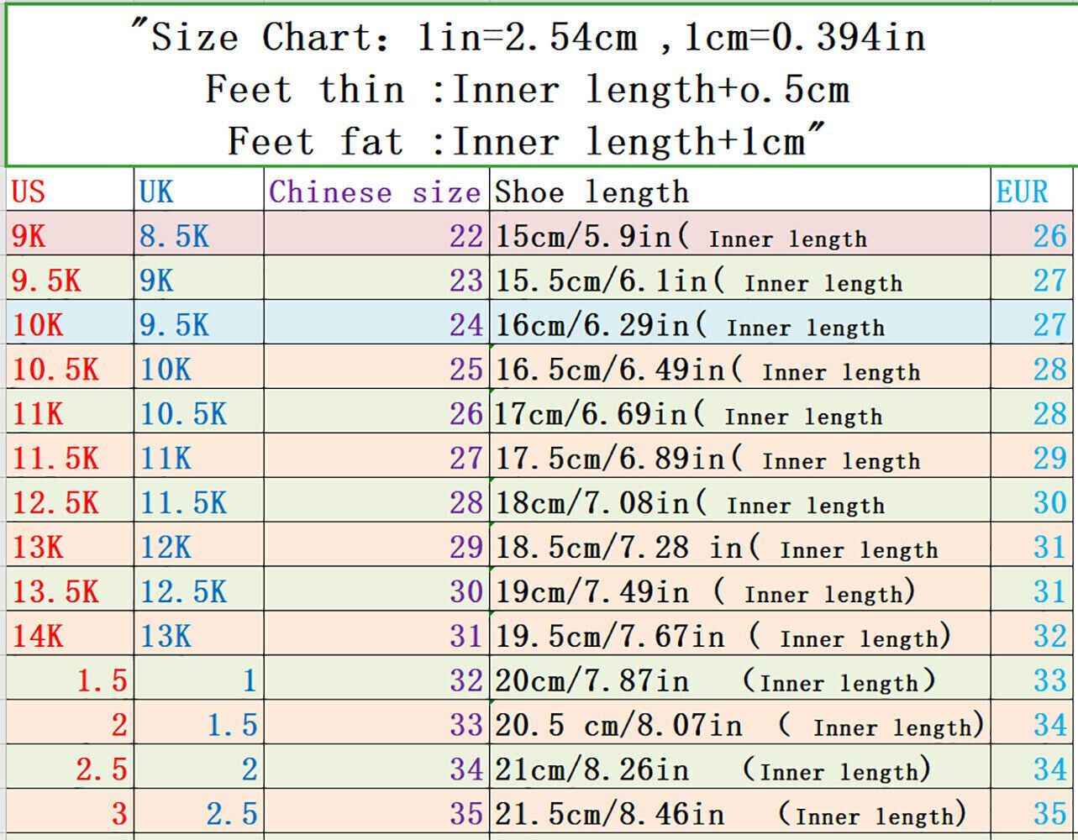Select the UK size 8.5K cell
Viewport: 1078px width, 840px height.
(198, 236)
